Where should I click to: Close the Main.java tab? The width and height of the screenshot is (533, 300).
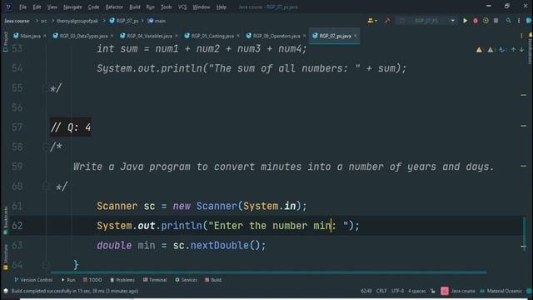44,36
